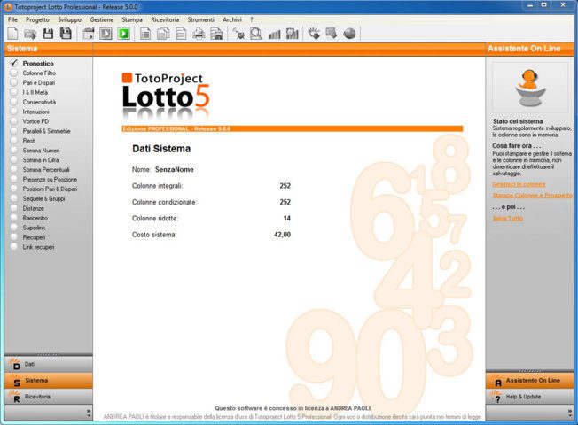The image size is (578, 425).
Task: Open the Gestione menu
Action: 102,19
